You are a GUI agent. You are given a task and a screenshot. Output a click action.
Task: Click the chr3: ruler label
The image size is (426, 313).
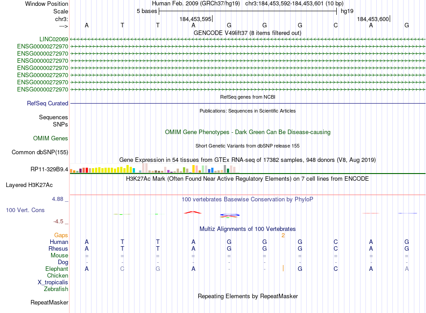tap(61, 19)
